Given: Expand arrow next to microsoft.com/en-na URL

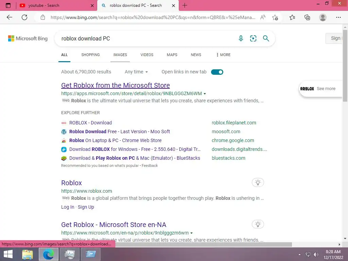Looking at the screenshot, I should (x=192, y=233).
